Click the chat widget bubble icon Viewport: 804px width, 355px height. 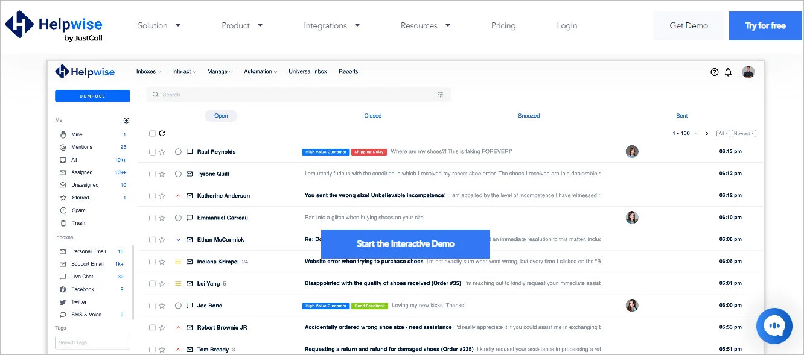tap(774, 326)
